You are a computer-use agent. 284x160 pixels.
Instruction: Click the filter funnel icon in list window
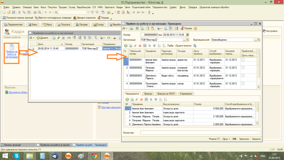coord(84,38)
